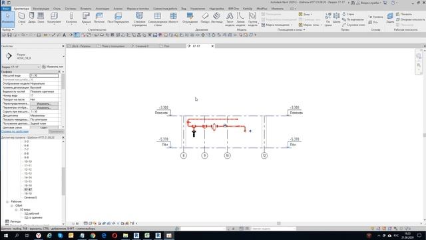The height and width of the screenshot is (240, 426).
Task: Select the Floor (Пол/Перекрытие) tool
Action: tap(118, 18)
